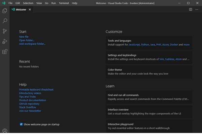This screenshot has width=202, height=138.
Task: Minimize the VS Code window
Action: [x=179, y=3]
